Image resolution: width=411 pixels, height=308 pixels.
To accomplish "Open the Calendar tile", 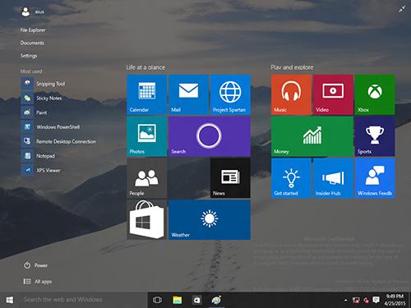I will click(x=146, y=94).
